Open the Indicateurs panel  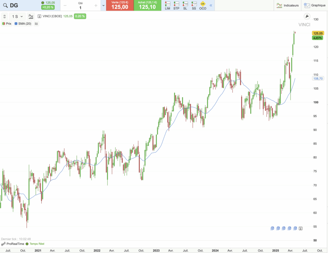pyautogui.click(x=287, y=5)
